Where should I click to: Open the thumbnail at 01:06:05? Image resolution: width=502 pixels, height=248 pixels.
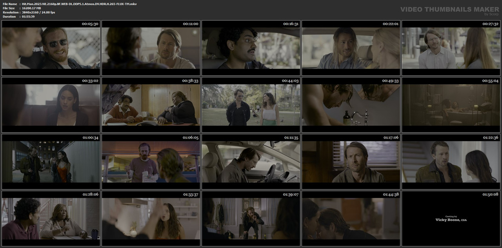pos(151,162)
